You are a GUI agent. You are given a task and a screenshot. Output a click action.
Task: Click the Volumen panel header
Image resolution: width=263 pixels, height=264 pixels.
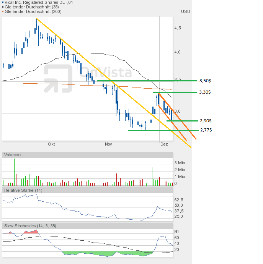(13, 155)
